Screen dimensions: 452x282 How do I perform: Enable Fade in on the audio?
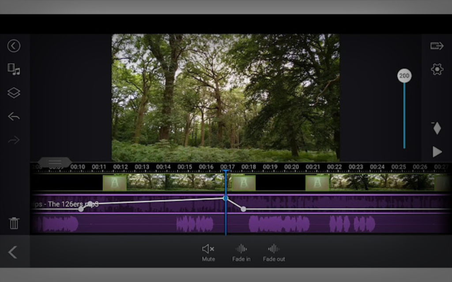(x=241, y=251)
